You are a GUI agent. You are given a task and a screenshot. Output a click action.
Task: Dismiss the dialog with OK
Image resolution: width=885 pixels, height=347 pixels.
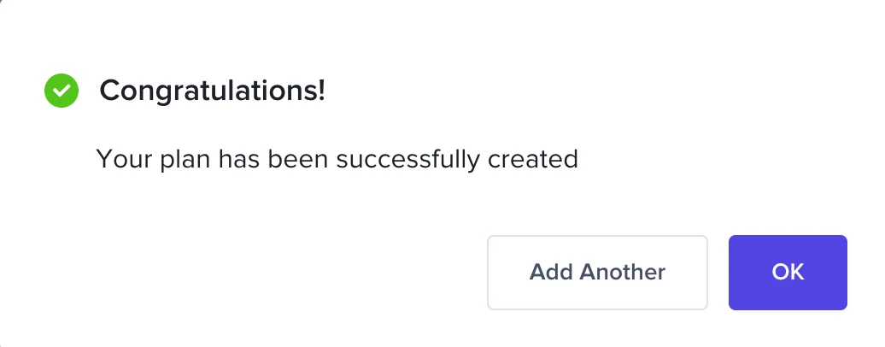click(x=788, y=273)
